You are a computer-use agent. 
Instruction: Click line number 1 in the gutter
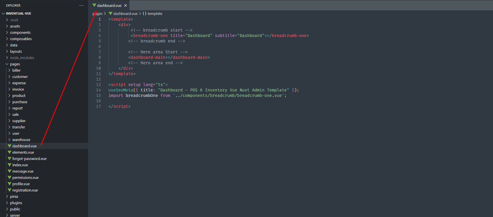pyautogui.click(x=100, y=19)
